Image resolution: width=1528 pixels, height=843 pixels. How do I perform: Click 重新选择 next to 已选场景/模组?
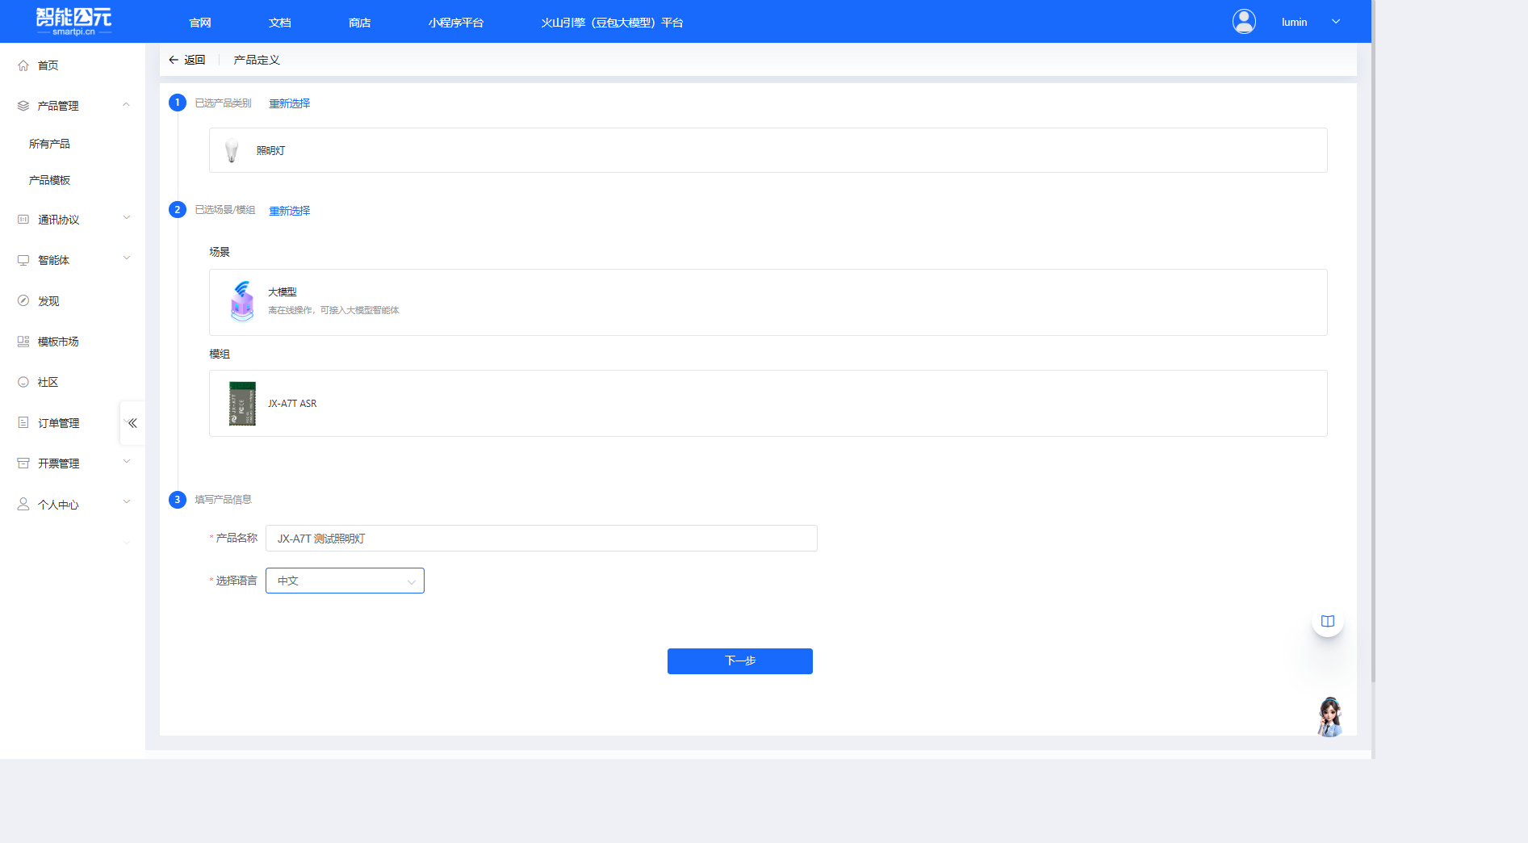coord(289,211)
